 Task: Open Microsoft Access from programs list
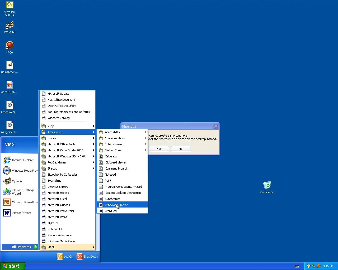coord(68,193)
